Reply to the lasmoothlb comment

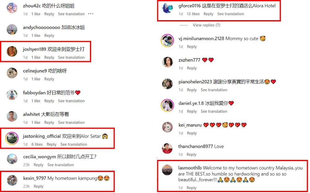coord(191,188)
